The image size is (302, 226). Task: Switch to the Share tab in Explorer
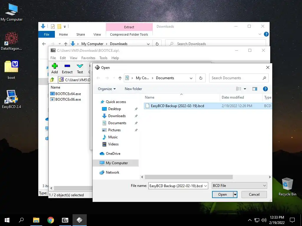point(81,34)
